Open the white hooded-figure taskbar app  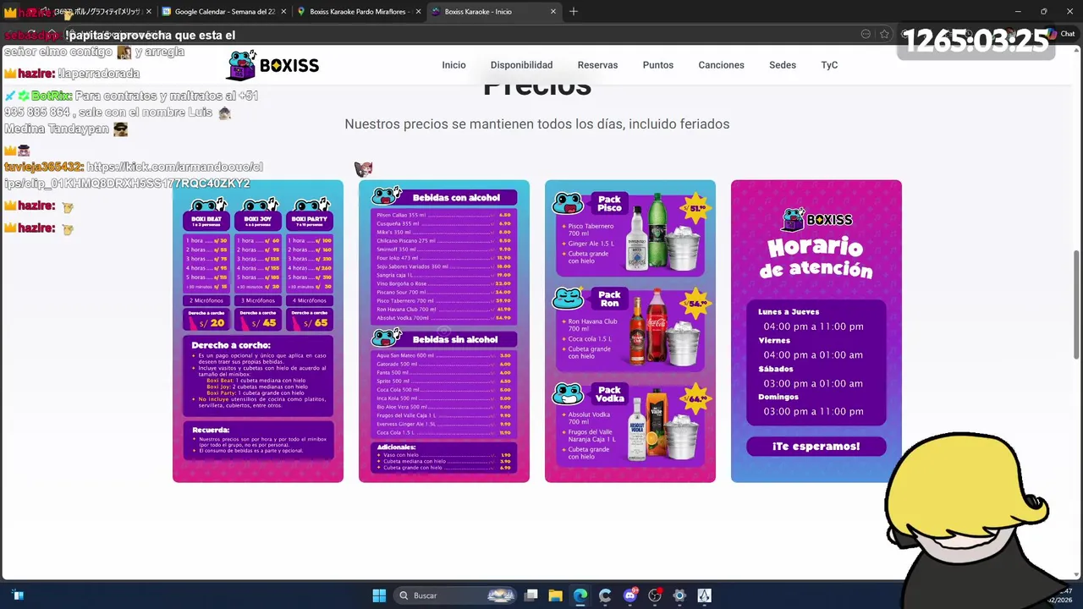[704, 595]
